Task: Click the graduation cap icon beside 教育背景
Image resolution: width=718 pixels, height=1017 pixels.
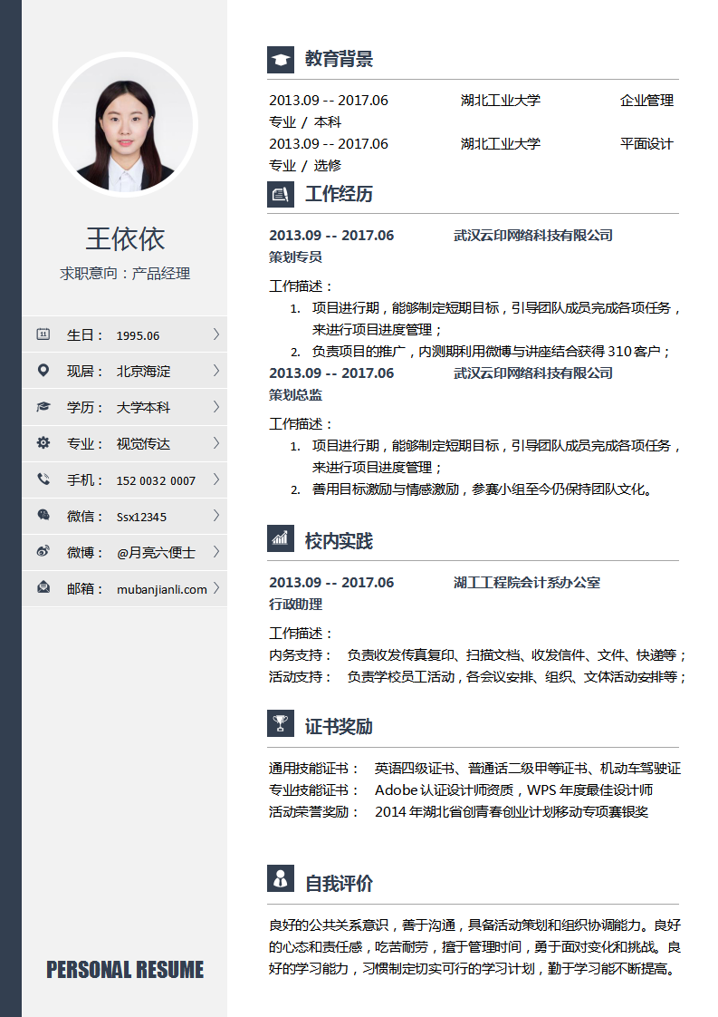Action: click(281, 60)
